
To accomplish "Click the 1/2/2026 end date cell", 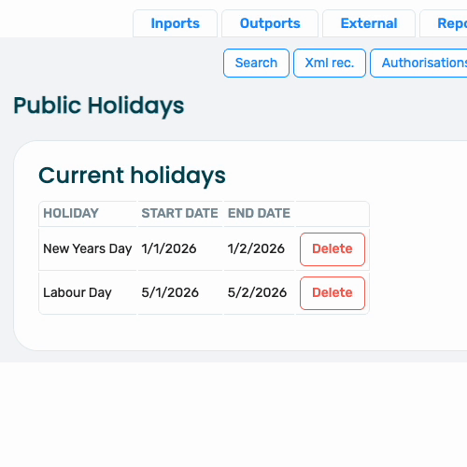I will point(259,249).
